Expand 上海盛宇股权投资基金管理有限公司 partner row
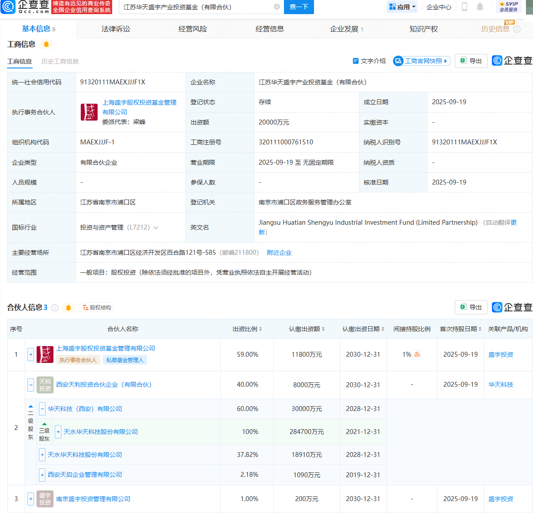533x513 pixels. 31,355
